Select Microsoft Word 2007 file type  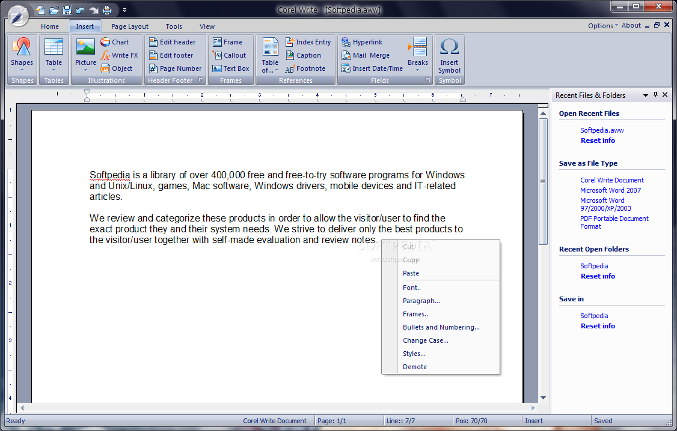pos(610,190)
